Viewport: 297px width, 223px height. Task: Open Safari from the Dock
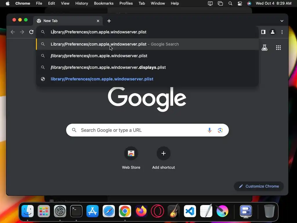(x=109, y=211)
